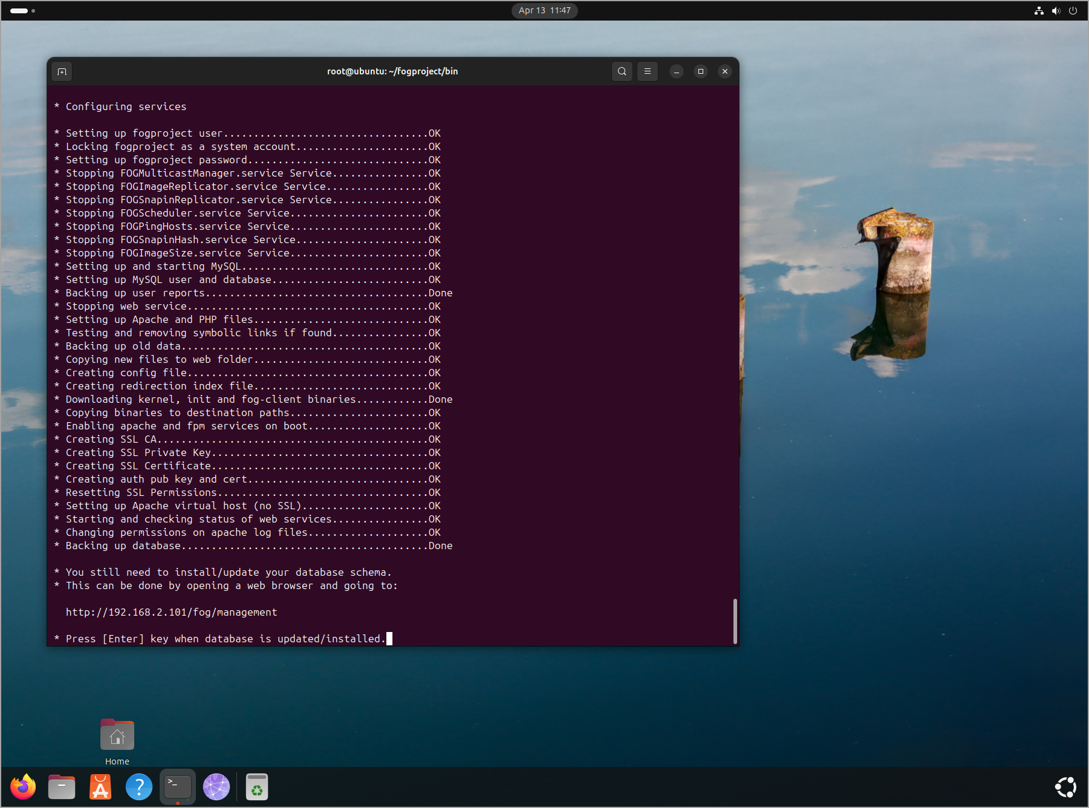Open the purple globe app in dock
The image size is (1089, 808).
click(x=216, y=787)
